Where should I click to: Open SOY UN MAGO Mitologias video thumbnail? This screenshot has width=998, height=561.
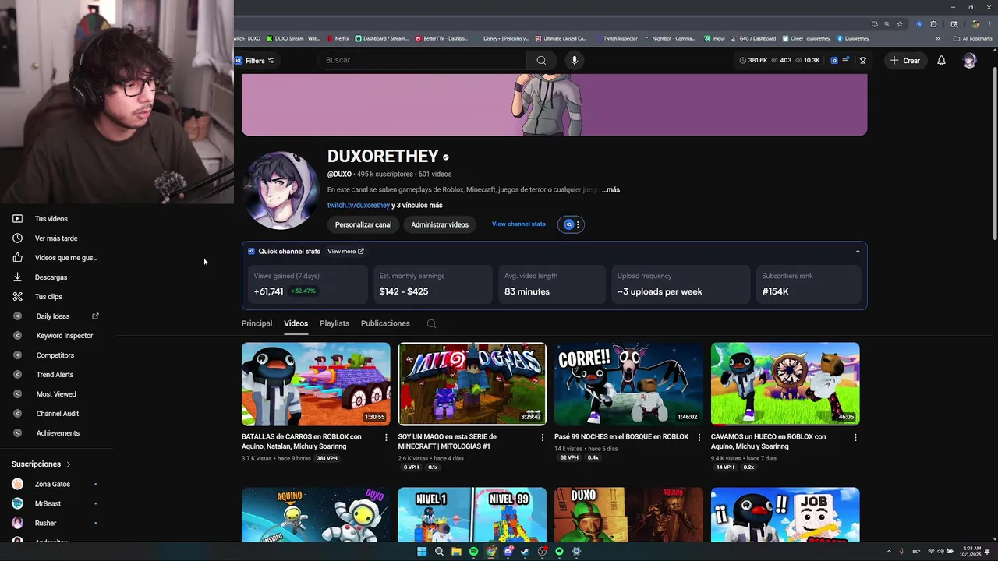[472, 384]
